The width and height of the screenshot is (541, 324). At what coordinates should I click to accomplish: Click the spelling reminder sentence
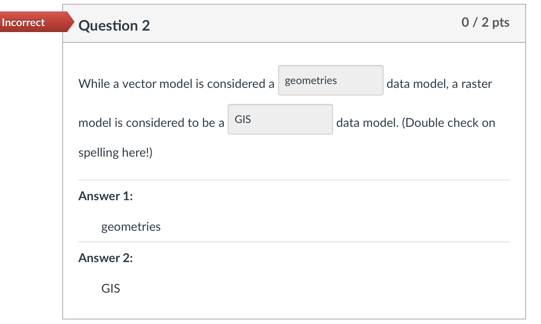(115, 152)
